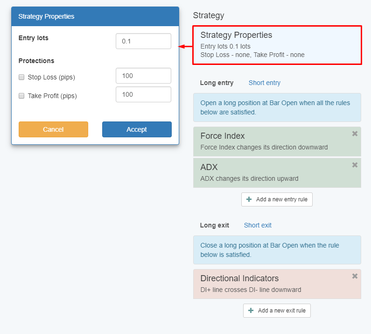Viewport: 371px width, 334px height.
Task: Open the ADX rule card
Action: click(271, 172)
